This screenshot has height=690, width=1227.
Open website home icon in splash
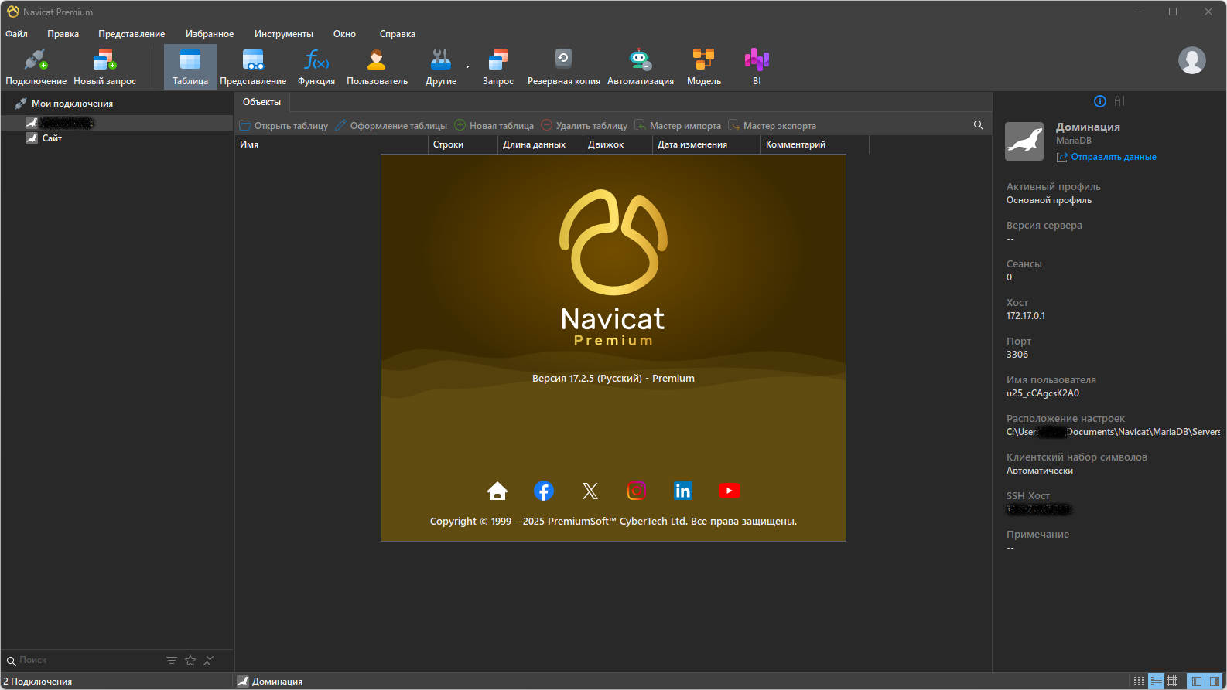[x=497, y=491]
